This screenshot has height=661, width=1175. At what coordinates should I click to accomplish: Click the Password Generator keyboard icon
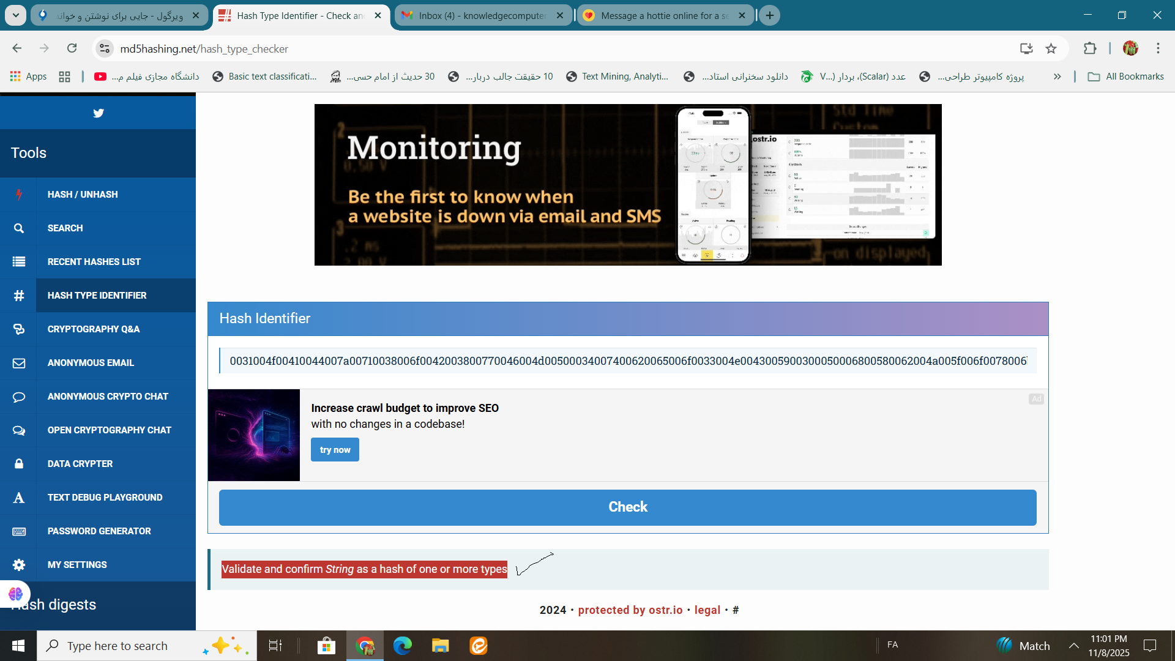click(19, 531)
